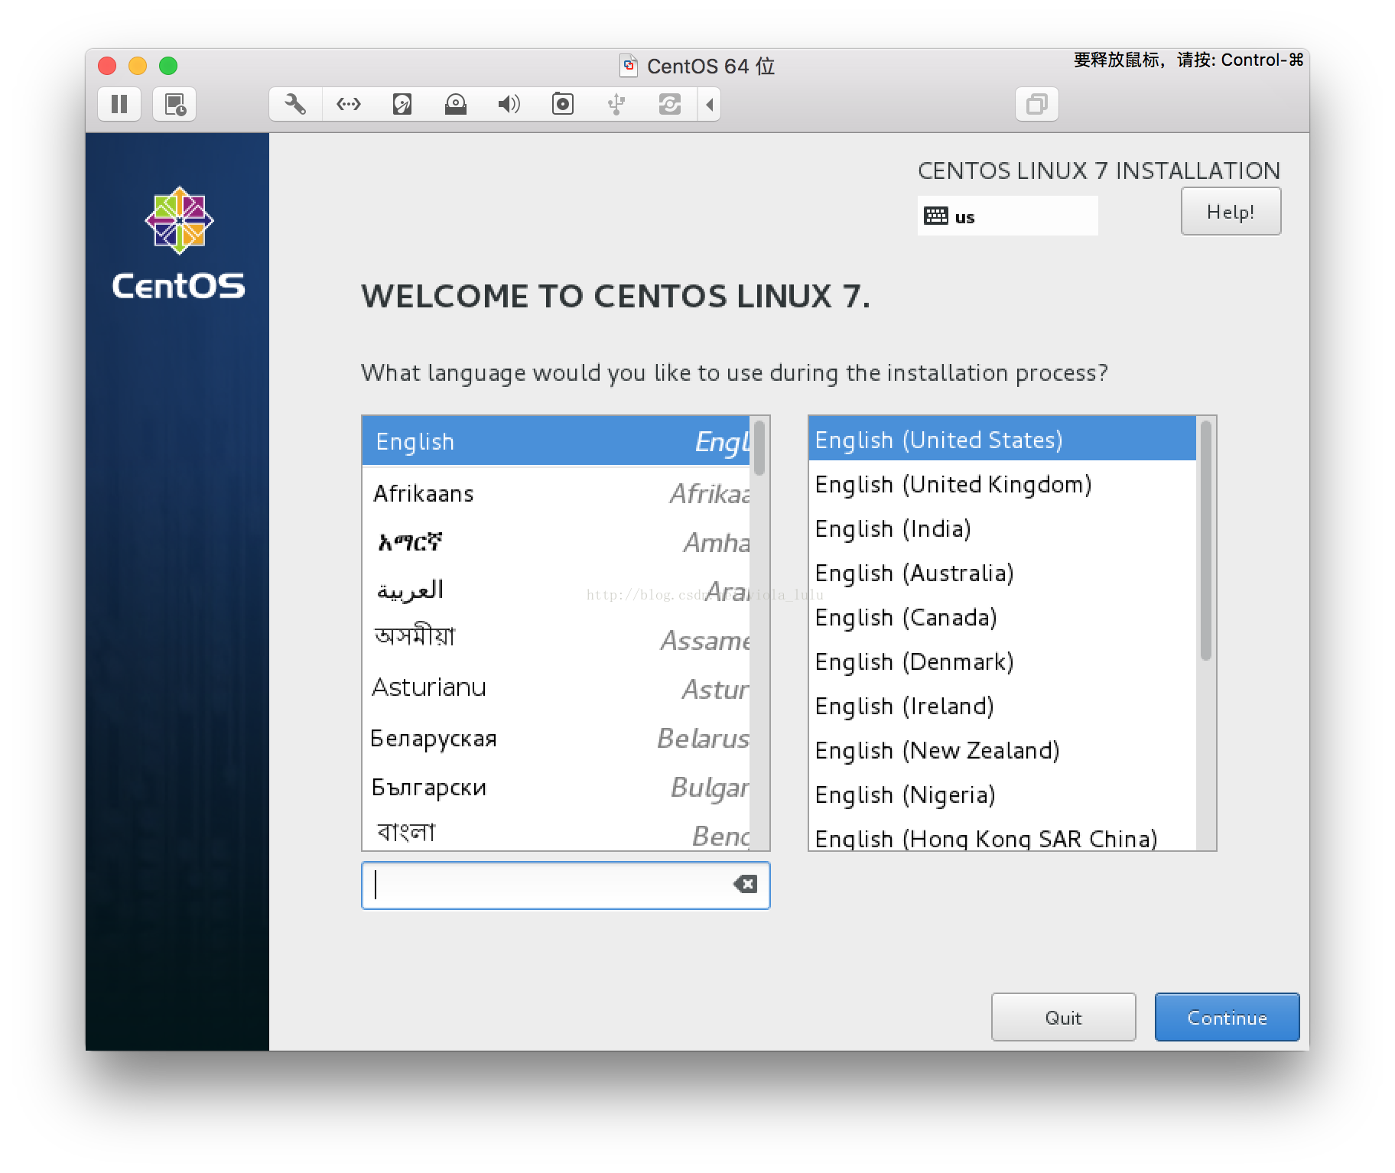Choose Afrikaans as the installation language
This screenshot has width=1395, height=1173.
pos(489,494)
